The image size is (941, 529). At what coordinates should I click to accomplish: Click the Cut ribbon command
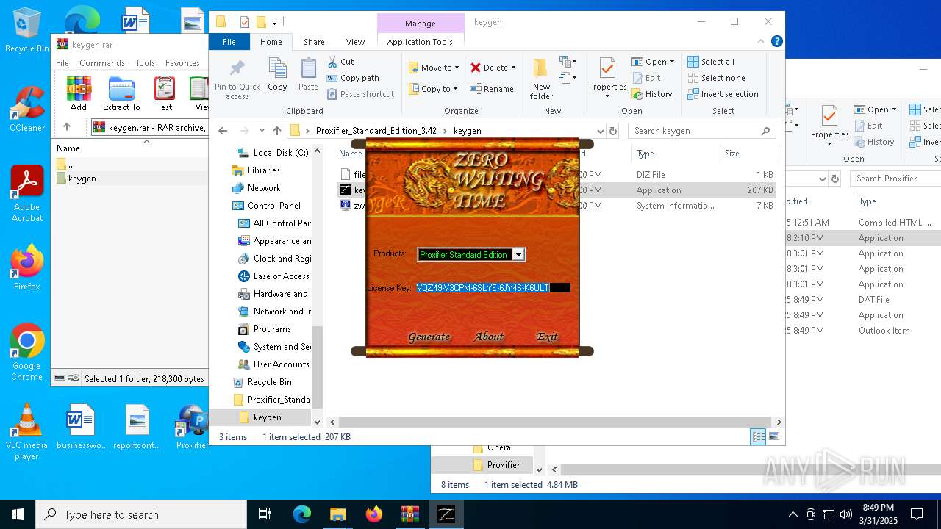340,62
